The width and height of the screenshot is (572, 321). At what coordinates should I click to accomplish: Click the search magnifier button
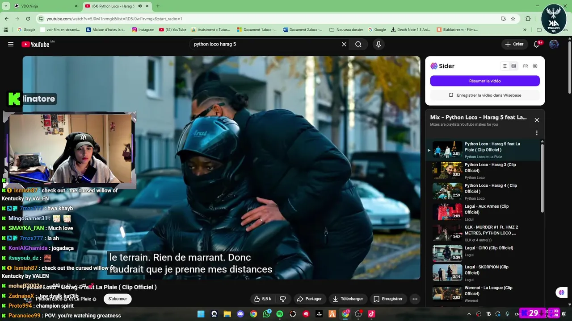[x=358, y=44]
